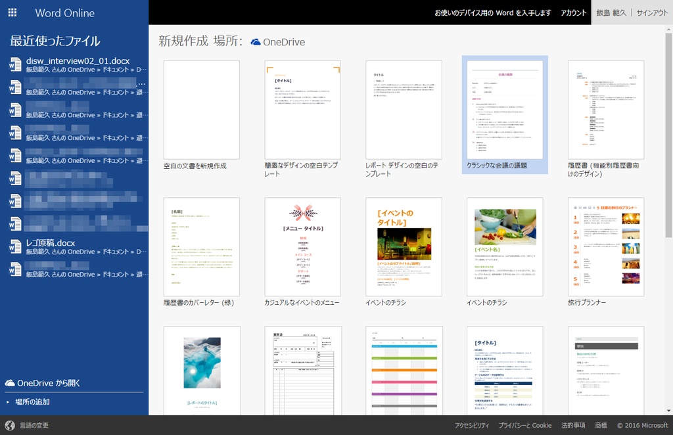This screenshot has width=673, height=435.
Task: Open the 法的事項 footer link
Action: tap(573, 425)
